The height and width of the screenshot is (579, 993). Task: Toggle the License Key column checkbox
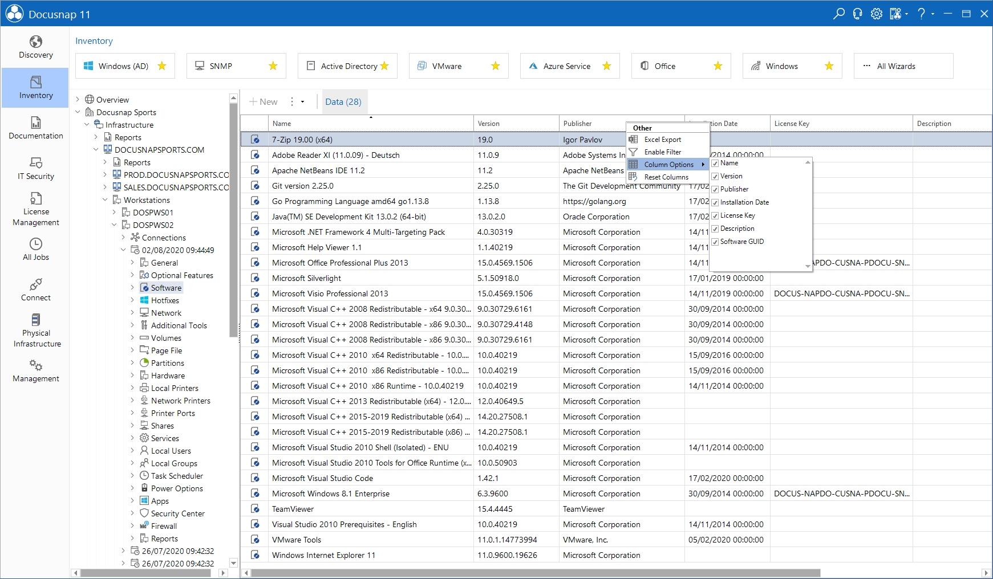point(715,215)
